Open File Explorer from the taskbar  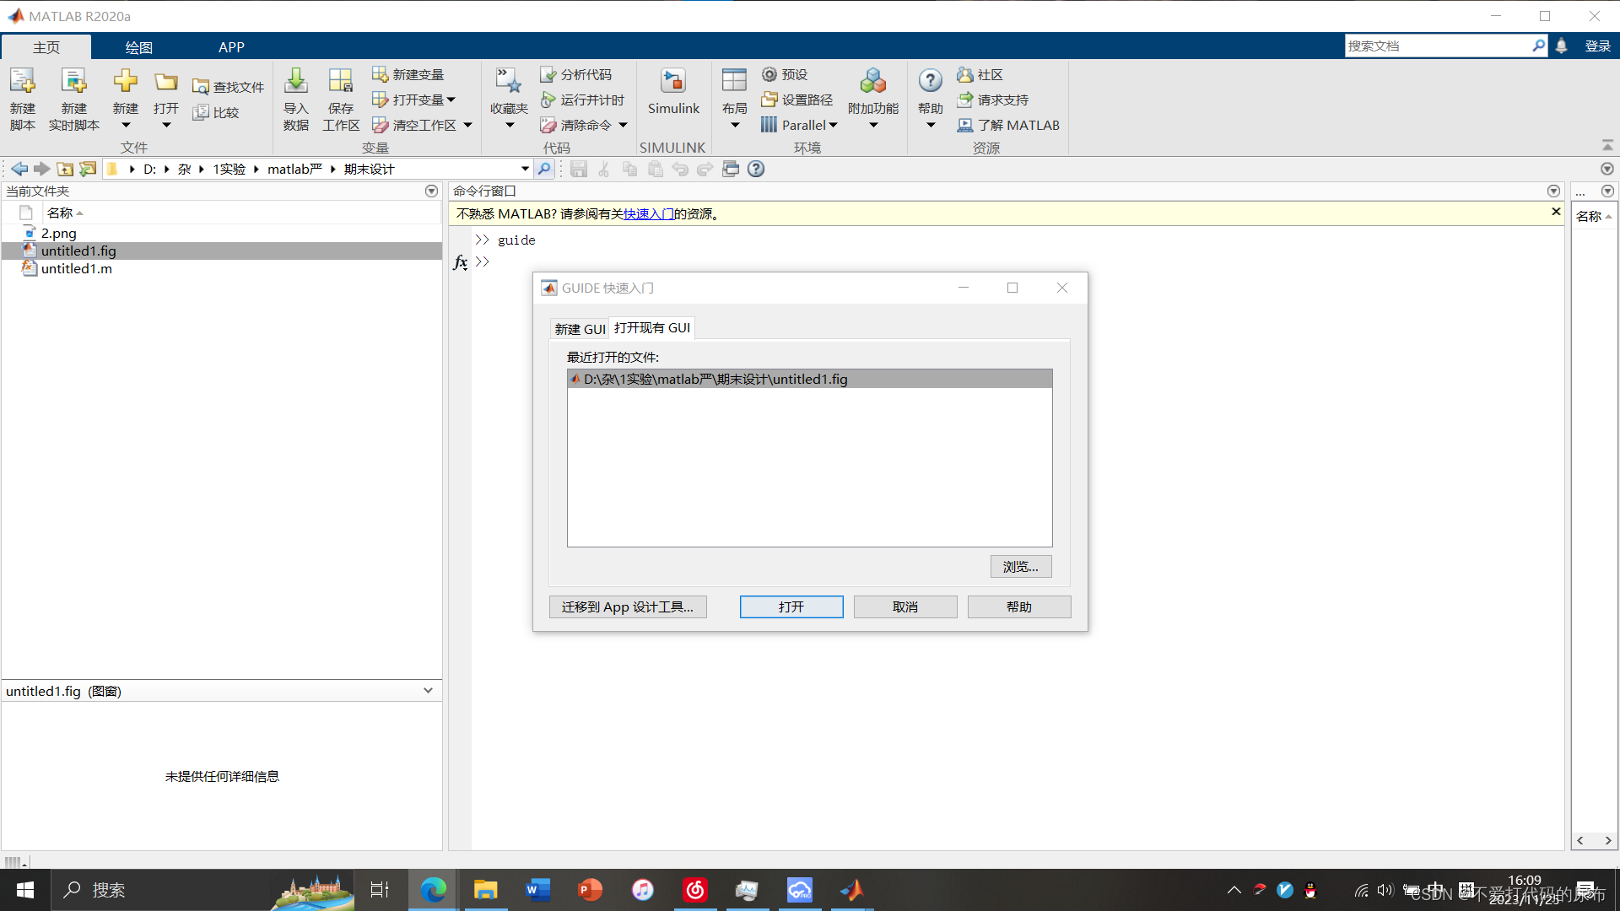tap(485, 890)
